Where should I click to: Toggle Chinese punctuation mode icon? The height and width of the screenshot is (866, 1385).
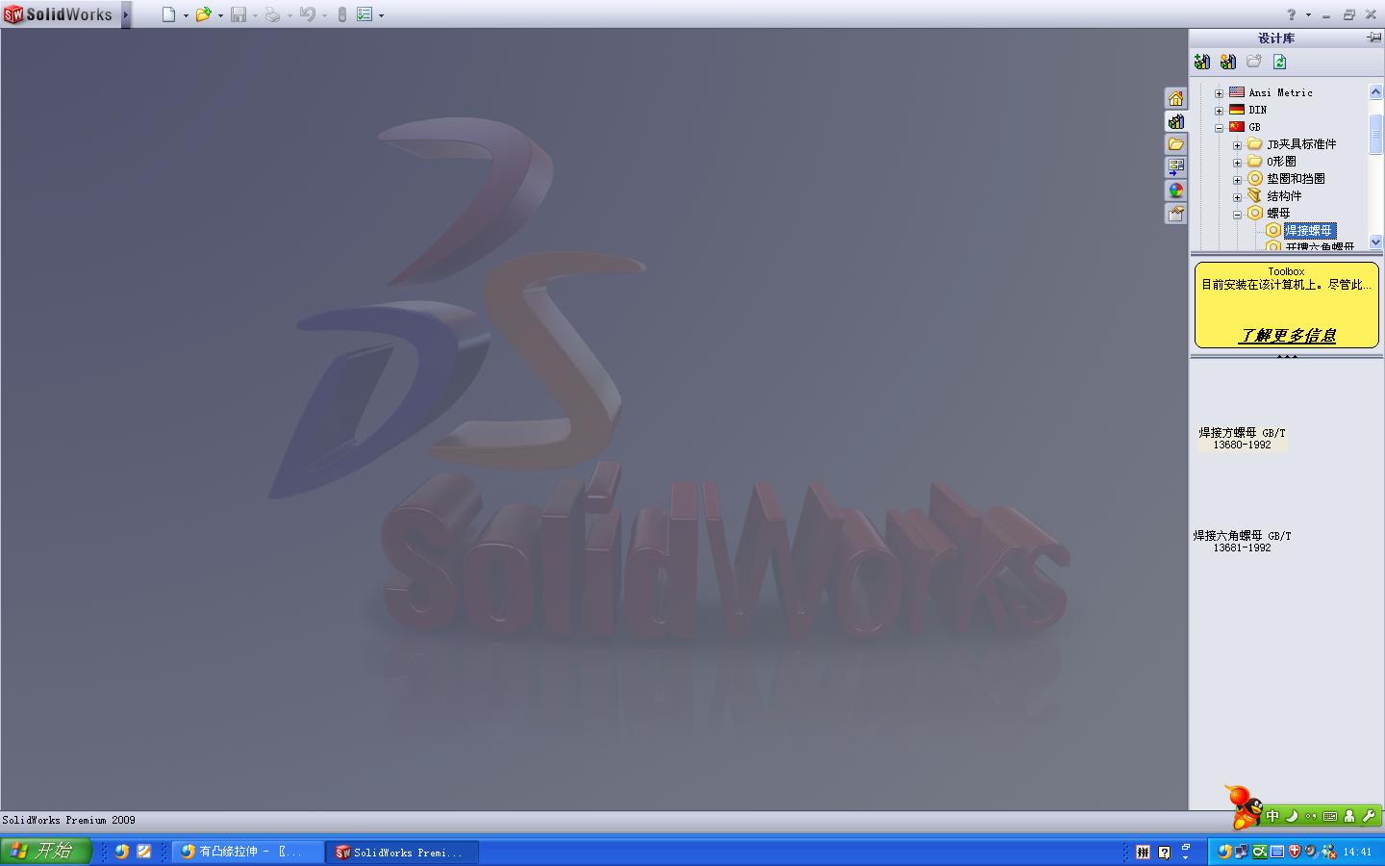[1311, 816]
